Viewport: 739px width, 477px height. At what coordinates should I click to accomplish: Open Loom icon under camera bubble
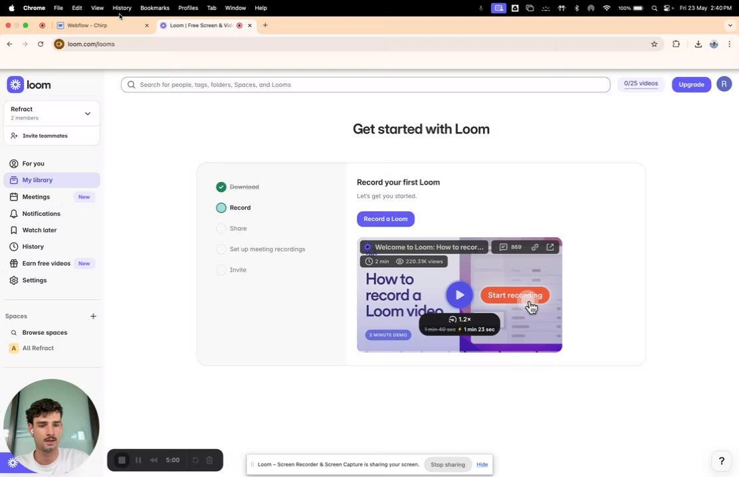pyautogui.click(x=13, y=463)
